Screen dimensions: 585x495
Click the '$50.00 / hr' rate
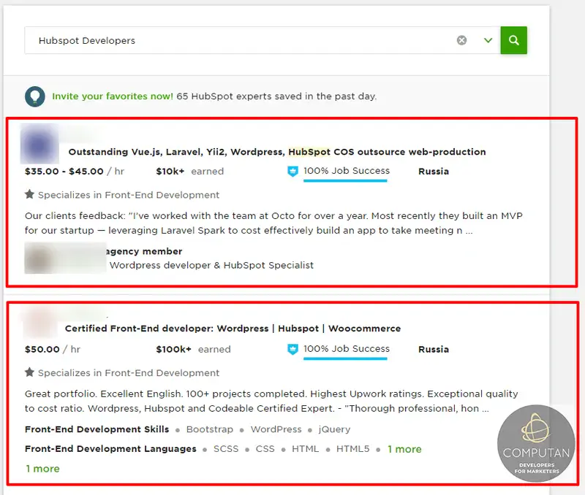[x=53, y=350]
